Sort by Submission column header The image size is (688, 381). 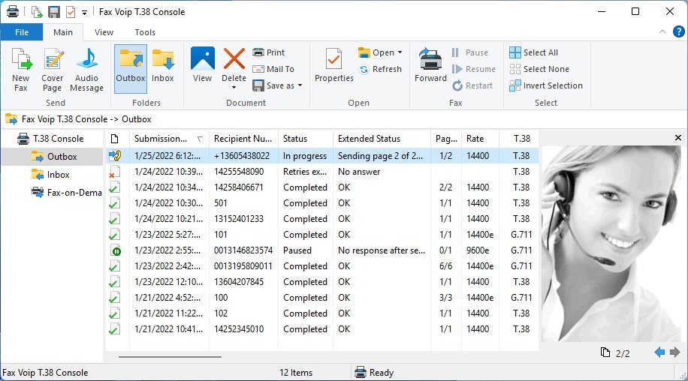coord(169,139)
